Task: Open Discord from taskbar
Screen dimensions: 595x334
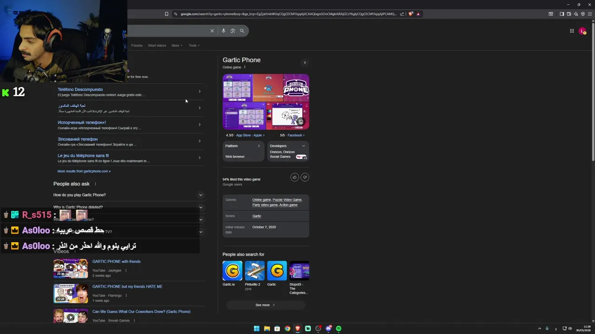Action: point(328,328)
